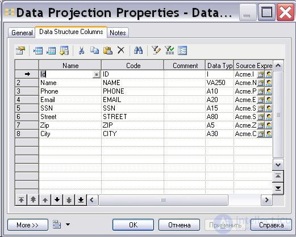Click the Code column header
Viewport: 296px width, 237px height.
coord(133,65)
